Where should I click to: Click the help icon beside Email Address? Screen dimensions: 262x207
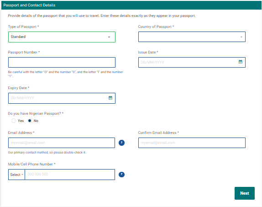coord(121,143)
